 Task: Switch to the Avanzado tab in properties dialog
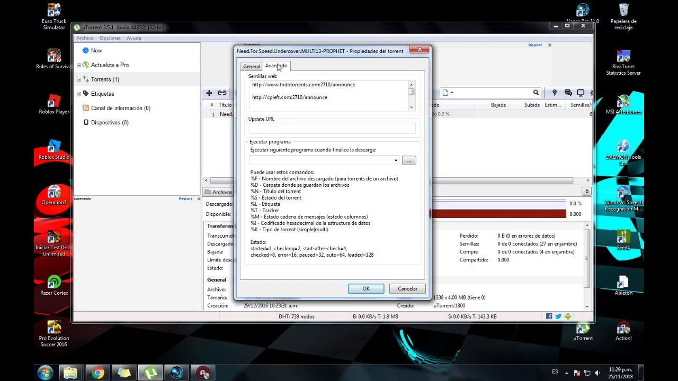[276, 66]
